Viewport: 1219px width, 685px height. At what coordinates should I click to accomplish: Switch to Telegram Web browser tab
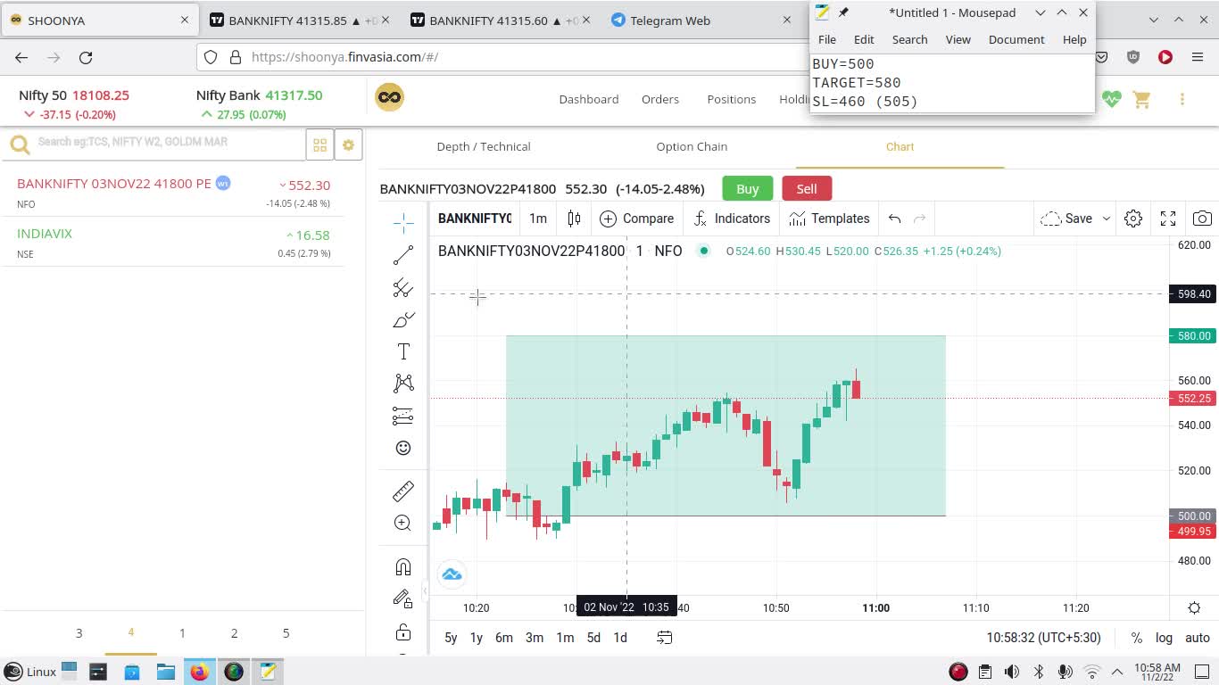pos(701,20)
